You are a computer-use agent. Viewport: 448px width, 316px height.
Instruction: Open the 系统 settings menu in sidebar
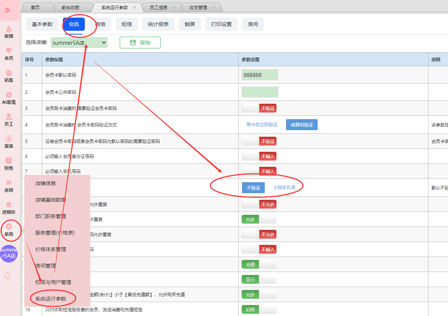coord(9,230)
